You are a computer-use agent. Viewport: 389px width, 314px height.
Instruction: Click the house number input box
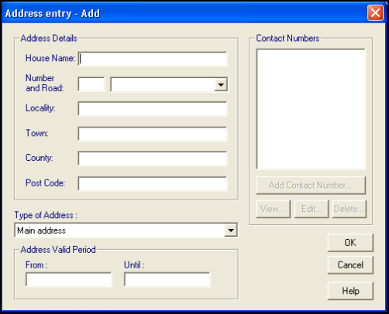click(x=91, y=84)
